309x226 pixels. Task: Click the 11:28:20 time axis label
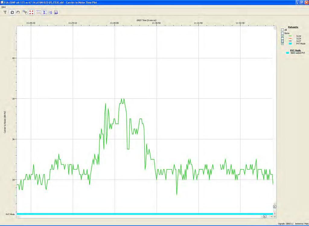(x=31, y=23)
